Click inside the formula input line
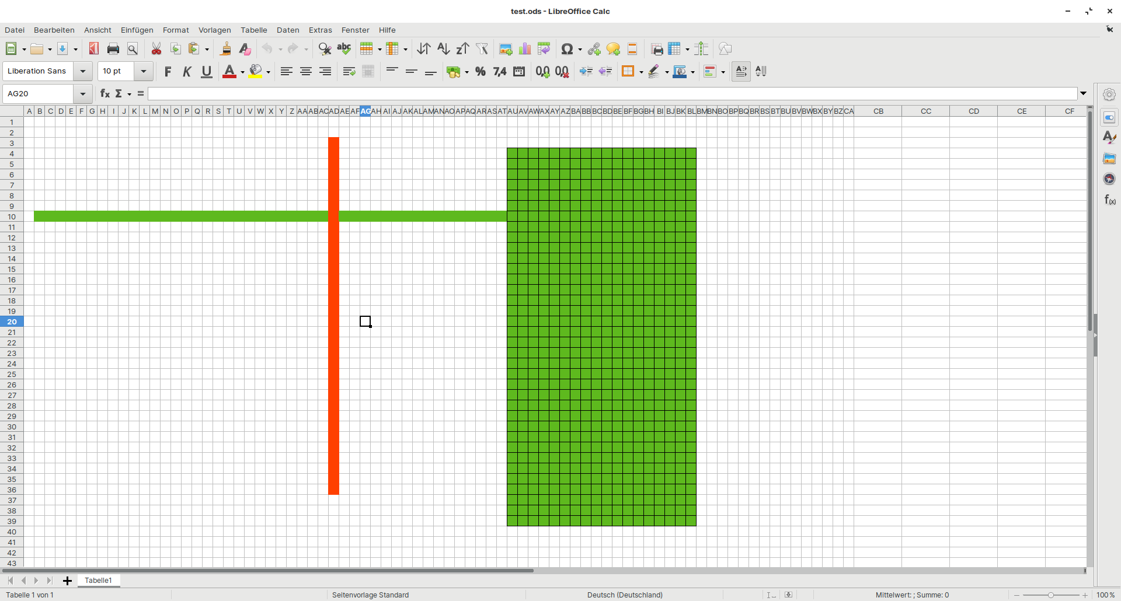The image size is (1121, 601). pyautogui.click(x=612, y=93)
